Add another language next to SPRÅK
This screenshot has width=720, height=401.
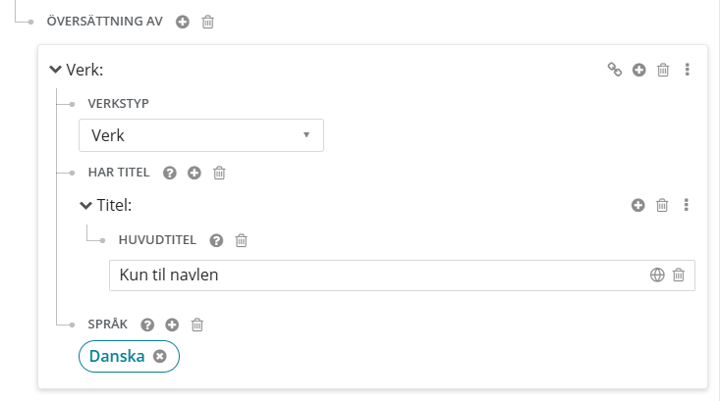tap(172, 325)
